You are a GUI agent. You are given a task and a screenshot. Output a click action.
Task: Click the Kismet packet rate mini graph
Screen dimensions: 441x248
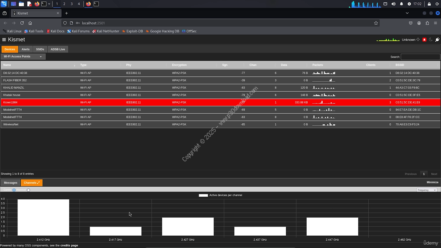click(388, 40)
